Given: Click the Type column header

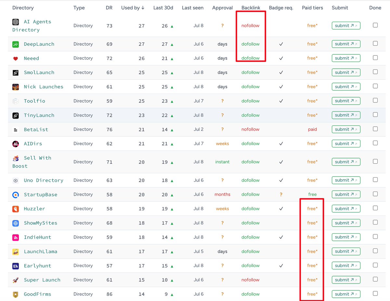Looking at the screenshot, I should pyautogui.click(x=79, y=8).
